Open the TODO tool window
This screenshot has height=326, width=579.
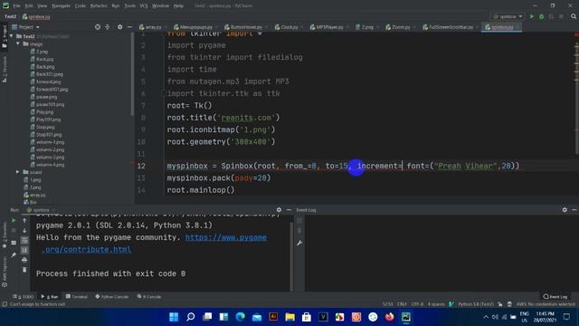24,296
